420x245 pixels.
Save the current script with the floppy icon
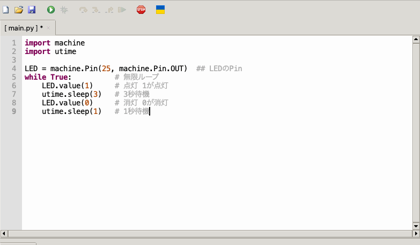[32, 10]
